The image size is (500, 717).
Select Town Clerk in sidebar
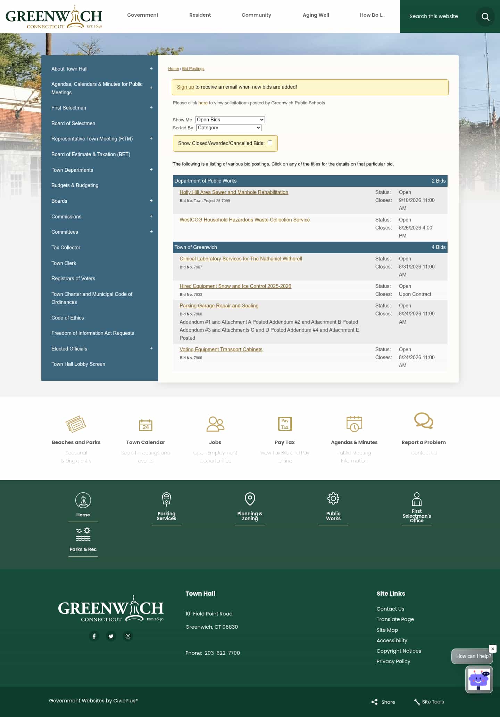(x=64, y=263)
